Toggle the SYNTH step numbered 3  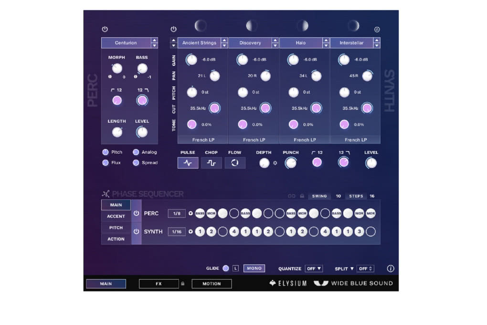coord(360,231)
